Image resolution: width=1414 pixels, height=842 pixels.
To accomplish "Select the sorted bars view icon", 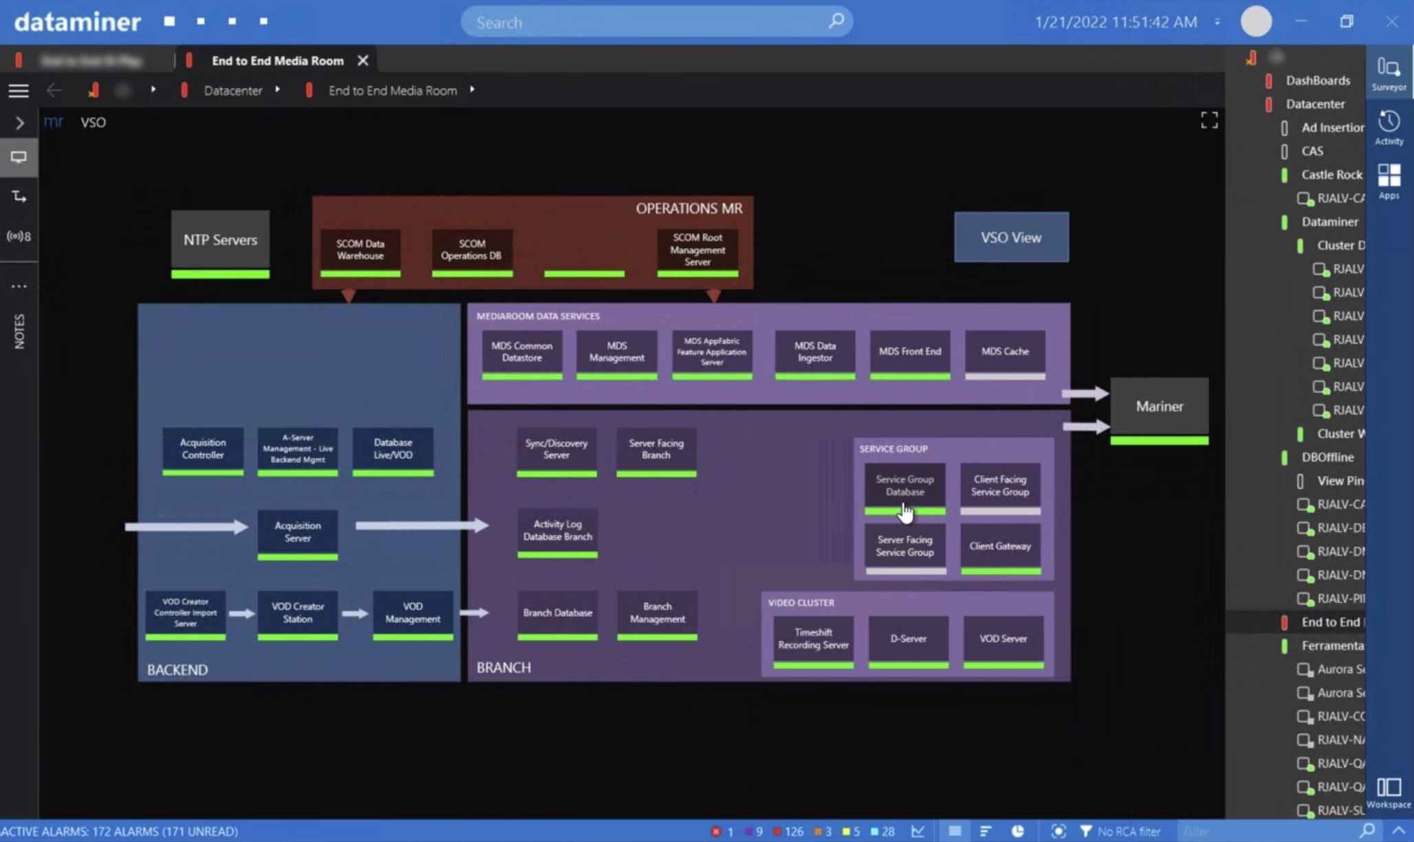I will pos(986,831).
